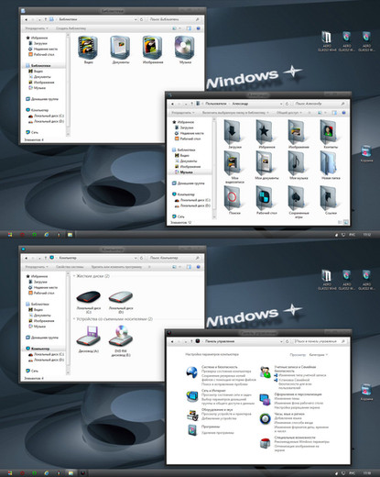The width and height of the screenshot is (380, 477).
Task: Go up one level in Компьютер window
Action: click(46, 258)
